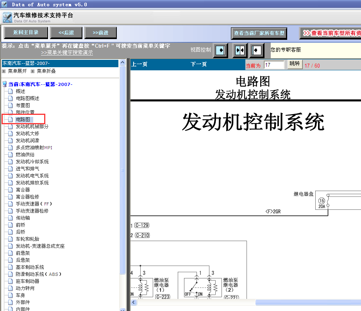The width and height of the screenshot is (361, 311).
Task: Click the page icon beside 驻车制动器
Action: [x=11, y=281]
